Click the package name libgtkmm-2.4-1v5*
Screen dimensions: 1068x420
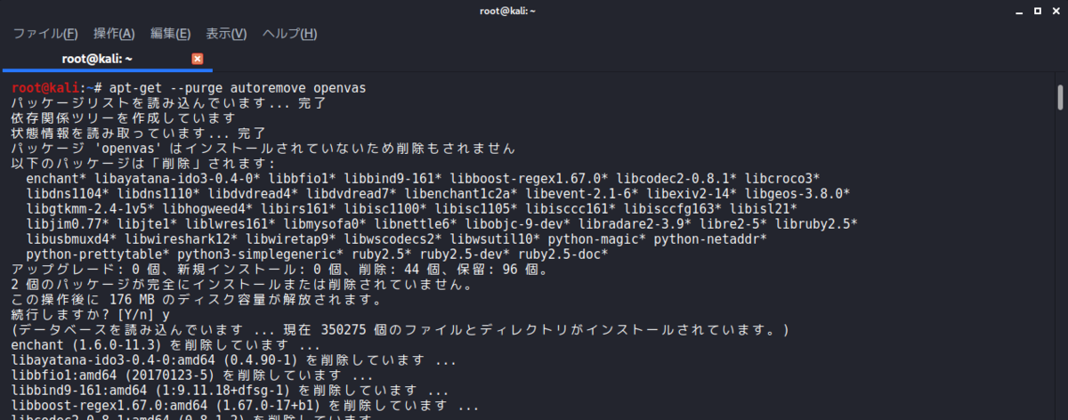click(x=91, y=208)
